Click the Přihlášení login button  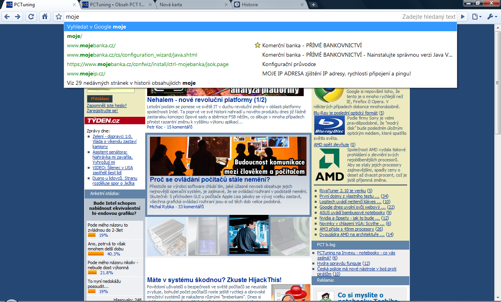click(99, 99)
